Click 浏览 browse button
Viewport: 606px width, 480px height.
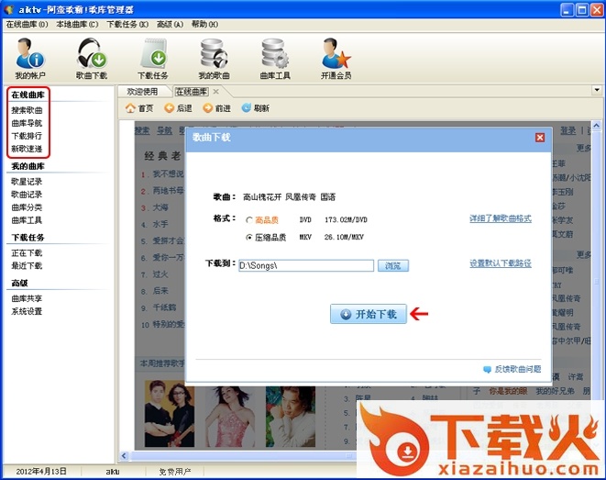392,266
